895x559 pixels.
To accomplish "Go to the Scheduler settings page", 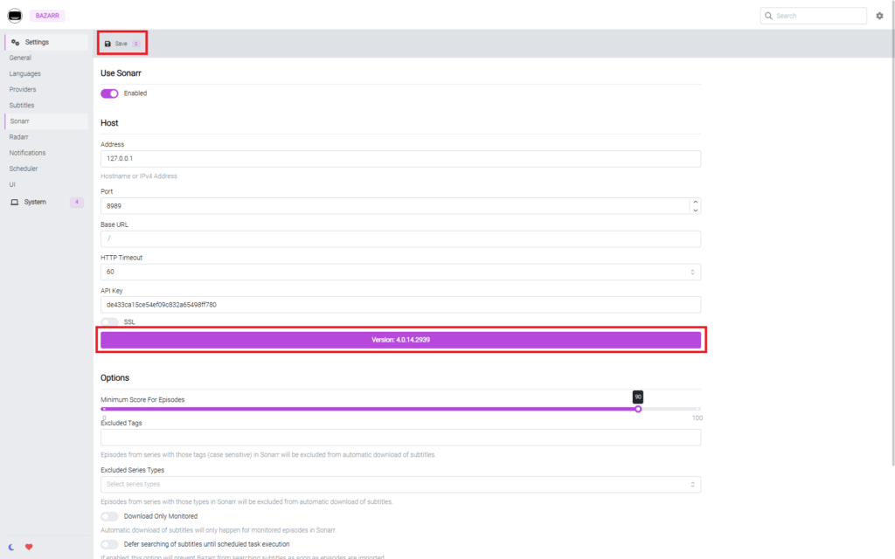I will pyautogui.click(x=47, y=169).
